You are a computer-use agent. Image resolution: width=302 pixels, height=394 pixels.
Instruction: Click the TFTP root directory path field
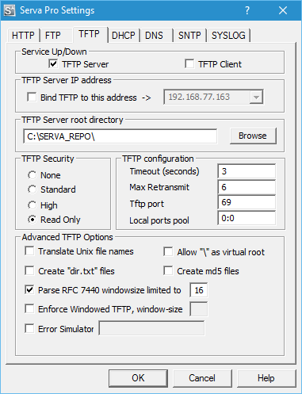[x=120, y=136]
